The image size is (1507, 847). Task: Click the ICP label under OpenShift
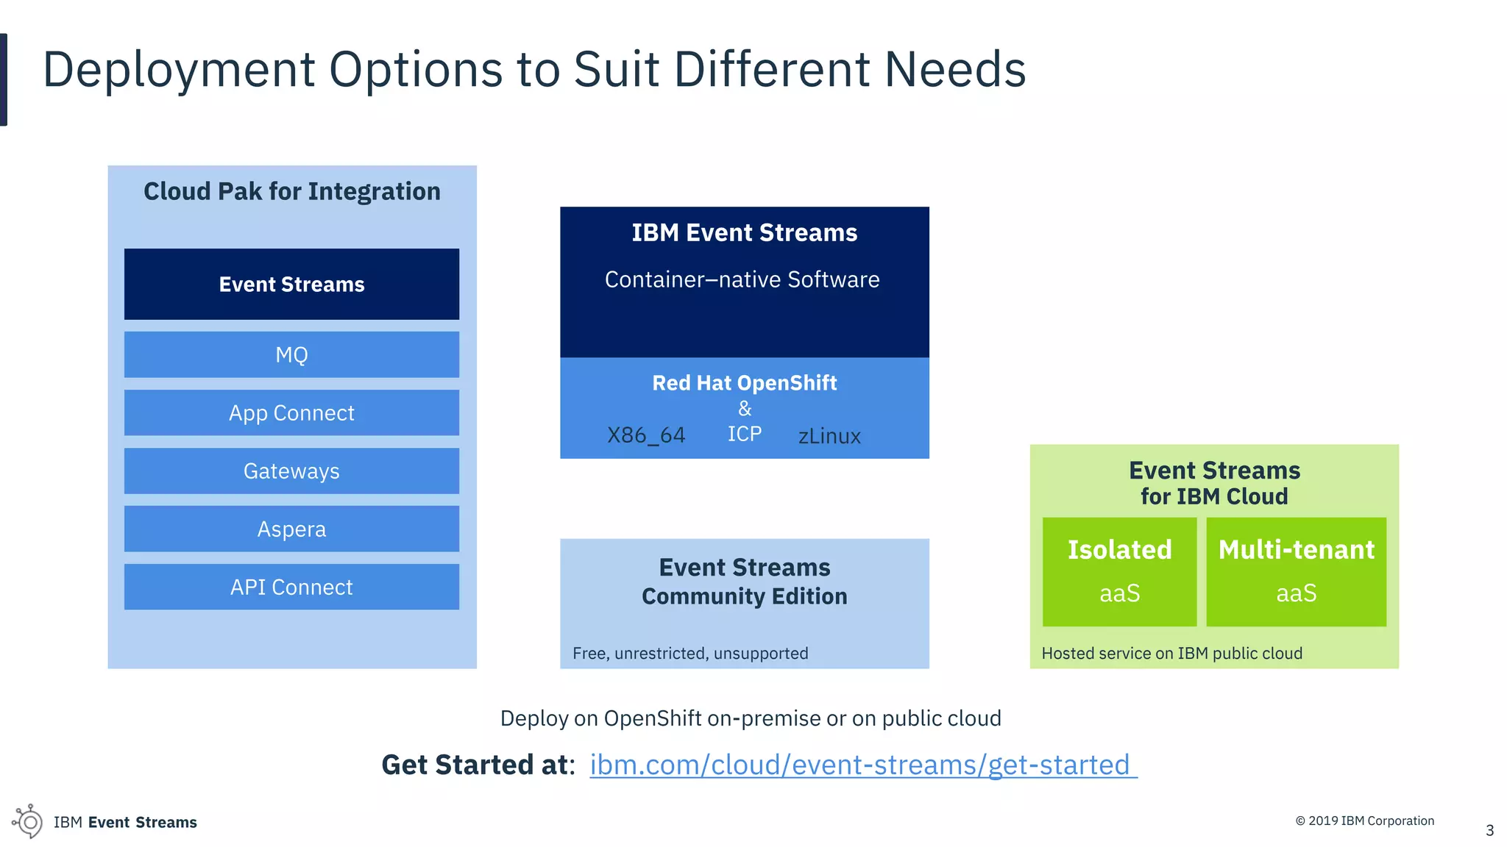coord(744,434)
